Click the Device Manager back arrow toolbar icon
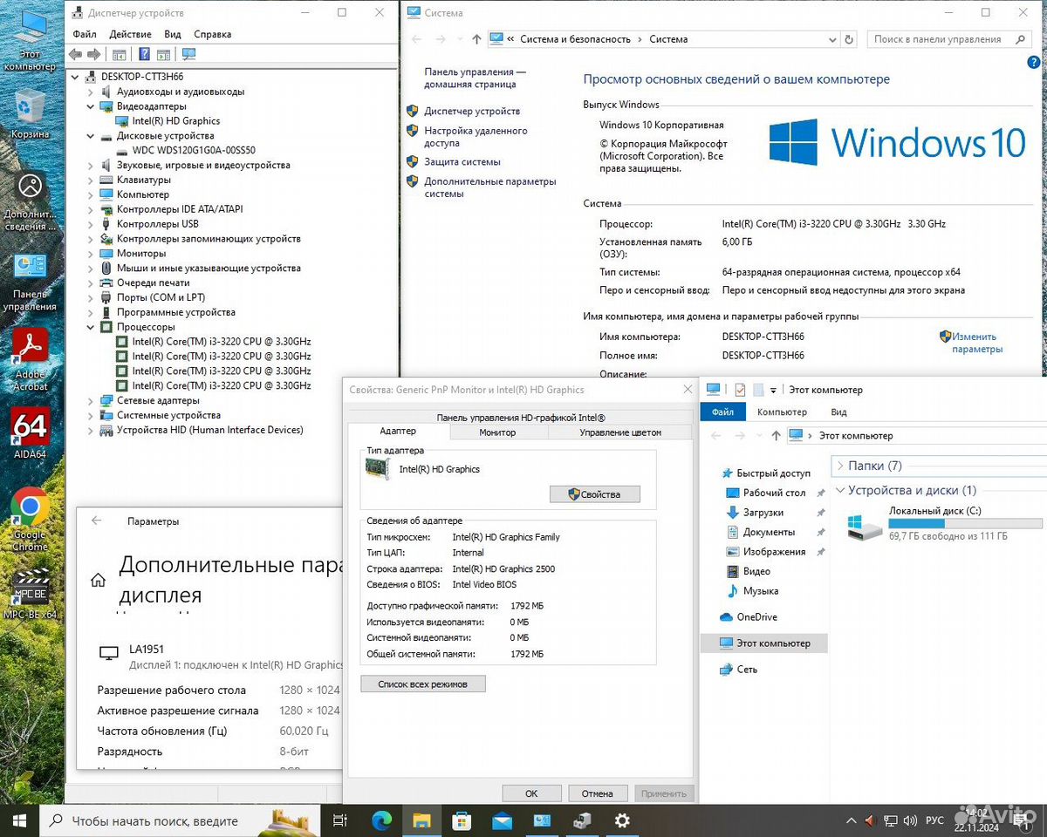 (76, 54)
